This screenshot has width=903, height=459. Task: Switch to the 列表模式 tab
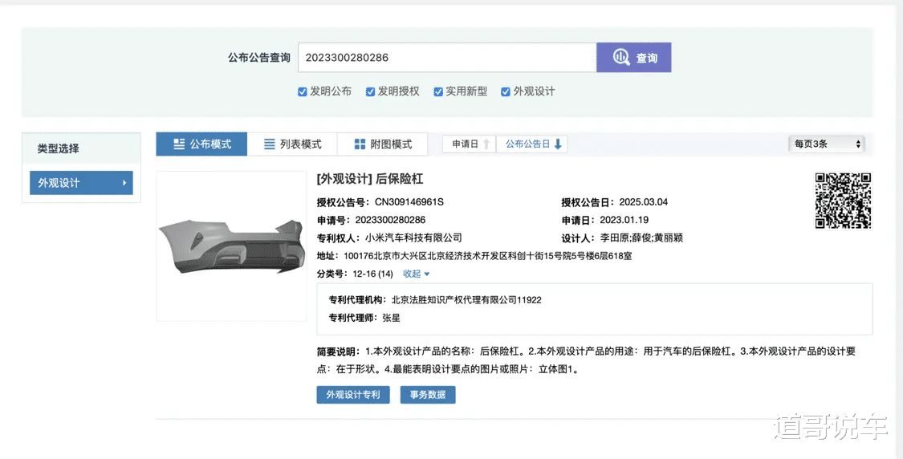(x=292, y=144)
